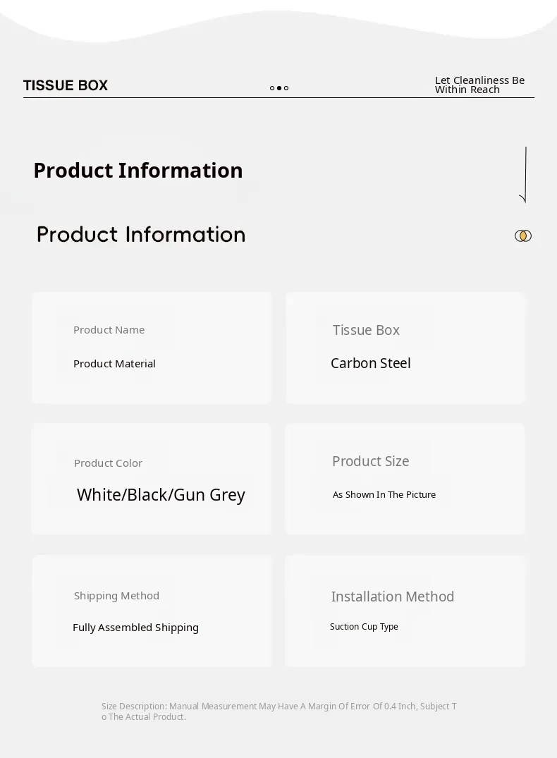Select the Fully Assembled Shipping text

135,628
